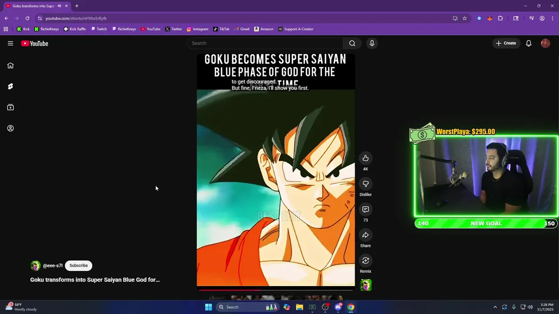Open the Twitch bookmark
Image resolution: width=559 pixels, height=314 pixels.
click(99, 29)
